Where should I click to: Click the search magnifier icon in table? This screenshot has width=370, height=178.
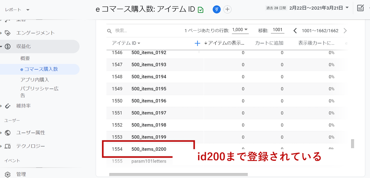pos(109,31)
